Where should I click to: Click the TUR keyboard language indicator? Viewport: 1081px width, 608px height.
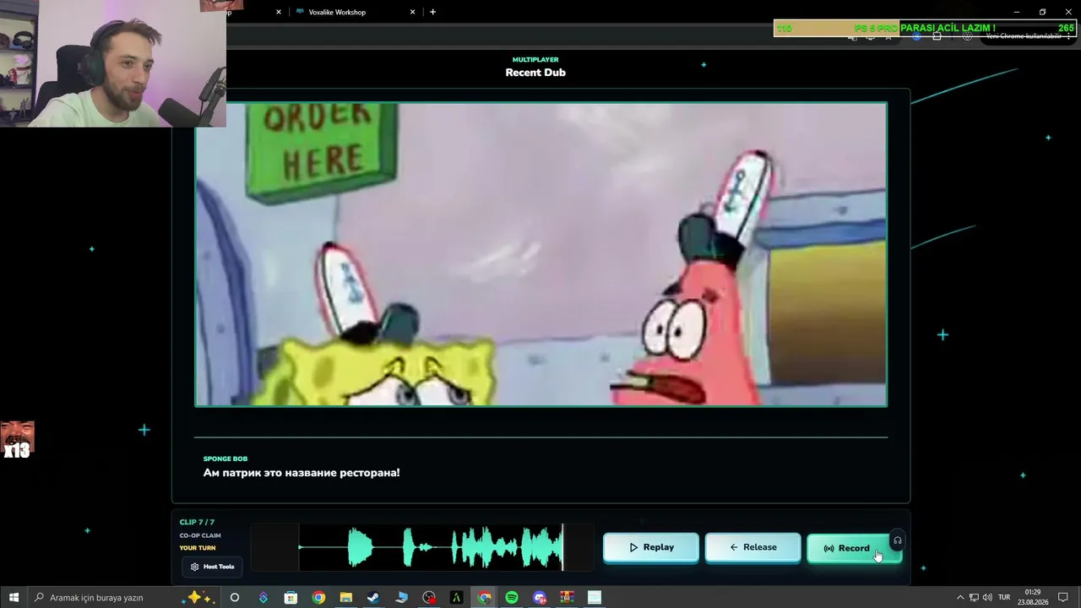tap(1004, 597)
